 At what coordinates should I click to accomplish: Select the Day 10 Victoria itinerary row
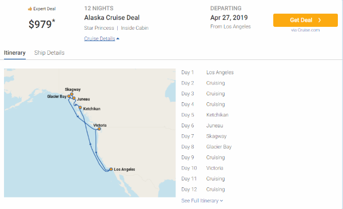pos(202,168)
